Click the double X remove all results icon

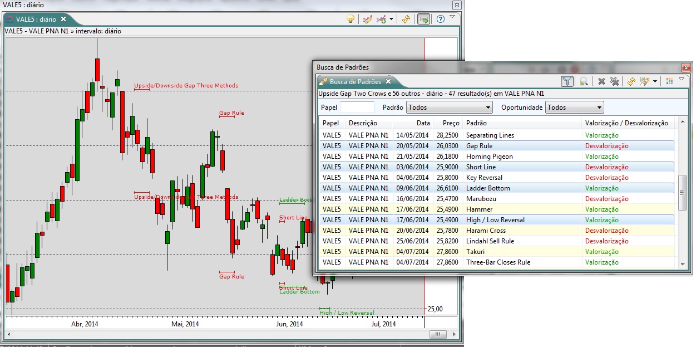(x=614, y=81)
